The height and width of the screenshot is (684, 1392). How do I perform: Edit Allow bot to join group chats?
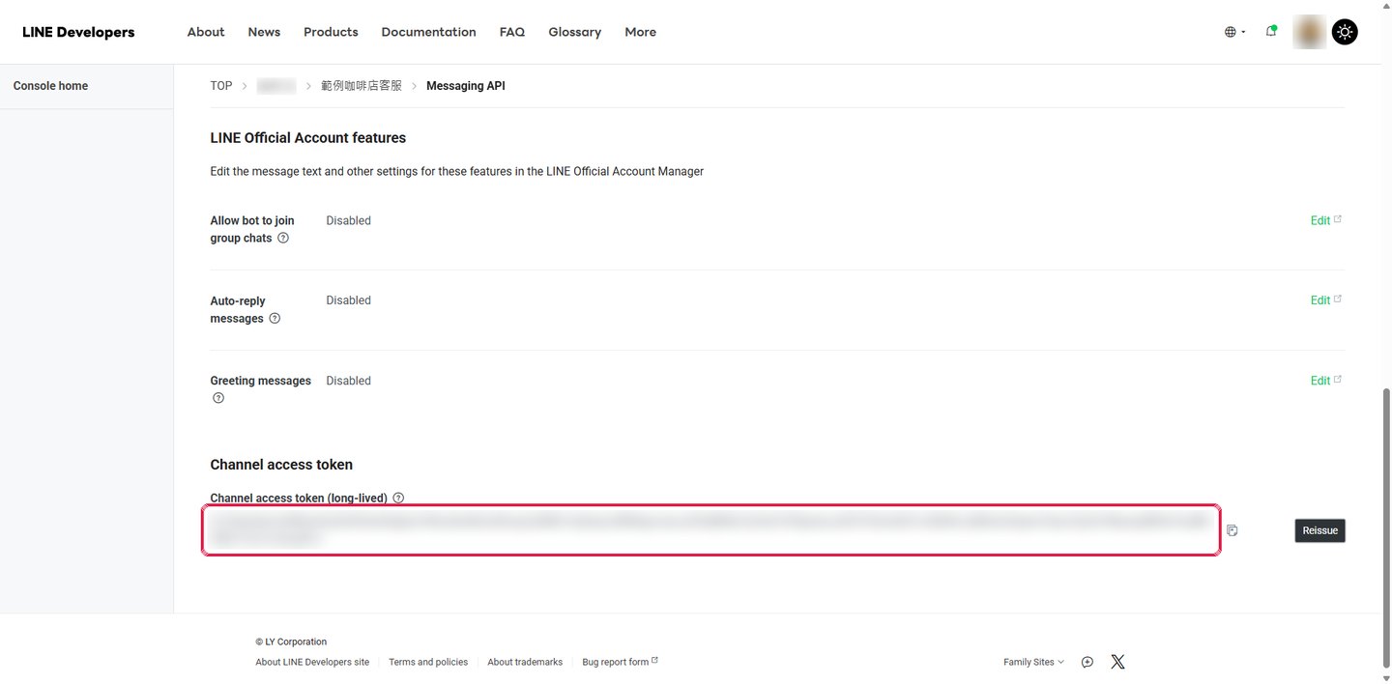(1325, 220)
